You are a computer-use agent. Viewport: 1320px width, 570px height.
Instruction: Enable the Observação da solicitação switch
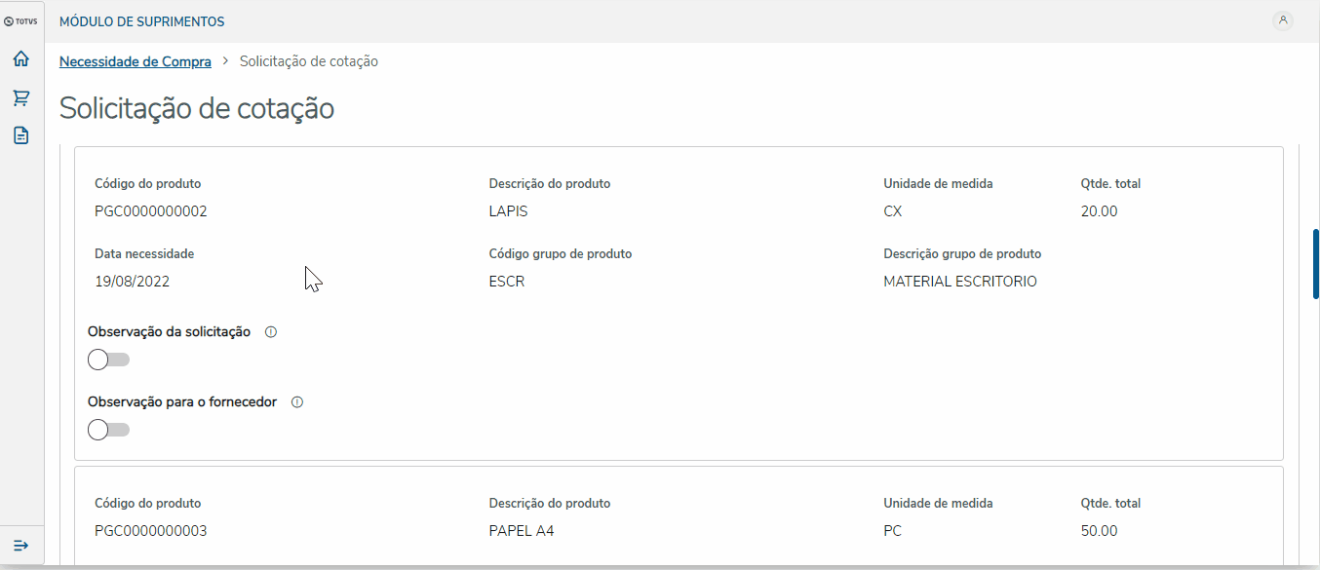tap(108, 360)
